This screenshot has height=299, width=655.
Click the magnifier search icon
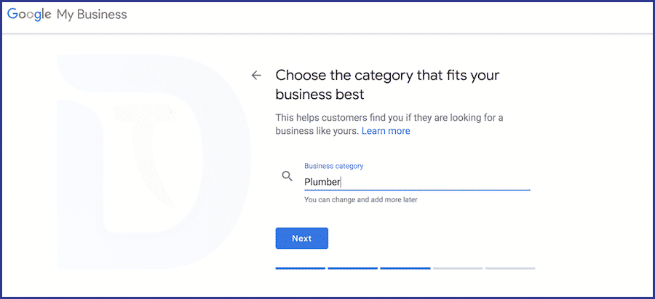(287, 176)
